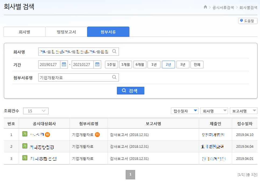Image resolution: width=260 pixels, height=181 pixels.
Task: Switch to the 정정보고서 tab
Action: pos(66,32)
